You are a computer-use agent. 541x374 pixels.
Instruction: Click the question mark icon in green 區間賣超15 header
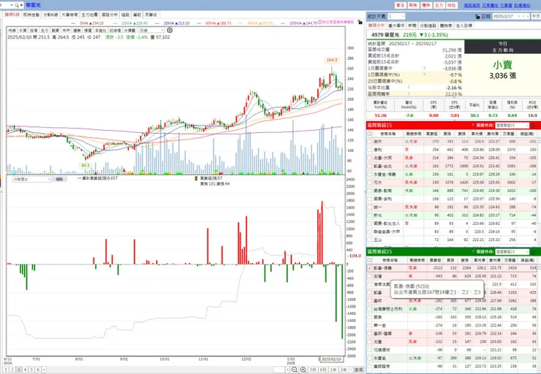(x=473, y=251)
